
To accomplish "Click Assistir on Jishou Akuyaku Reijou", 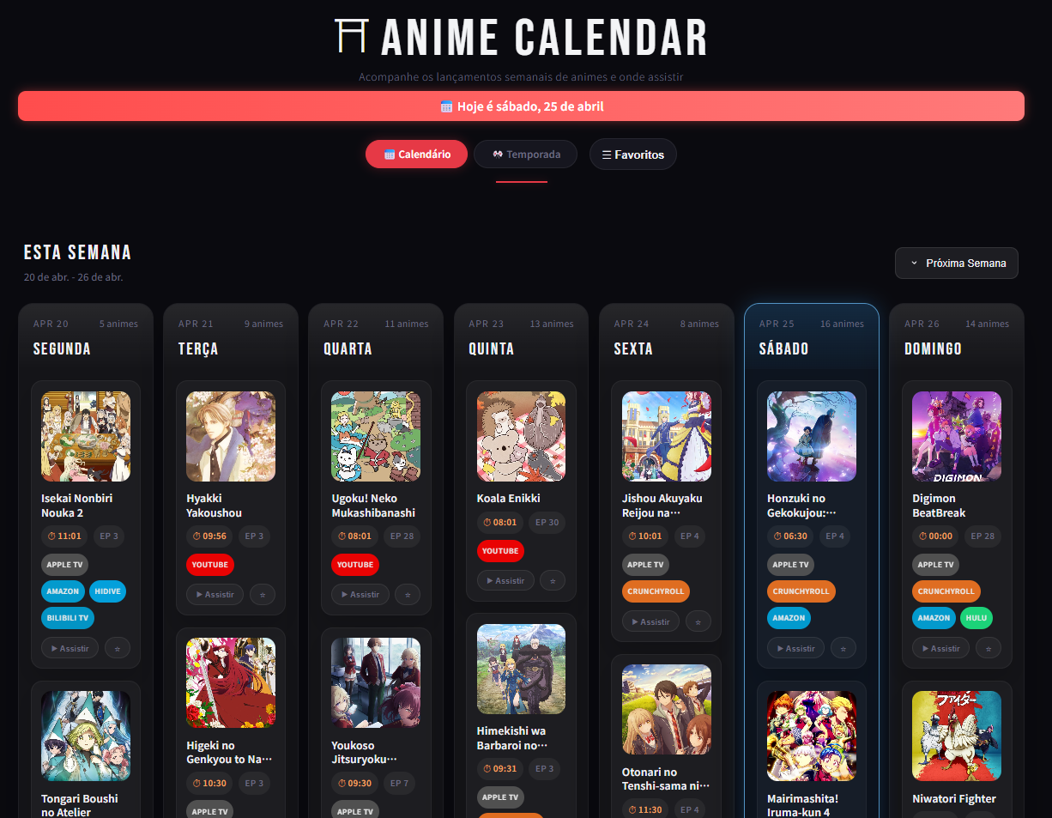I will pyautogui.click(x=650, y=621).
